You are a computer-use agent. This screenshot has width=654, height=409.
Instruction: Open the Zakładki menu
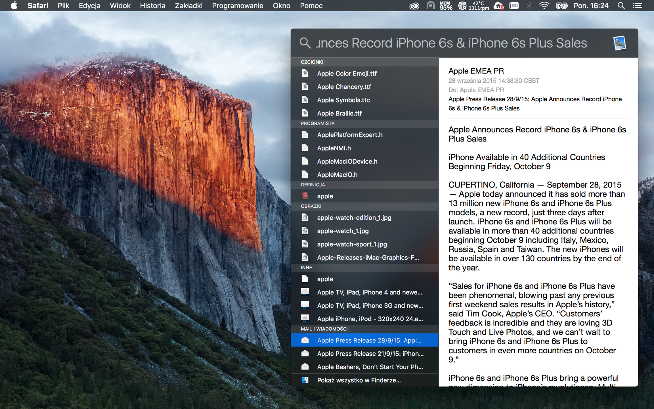click(x=188, y=6)
